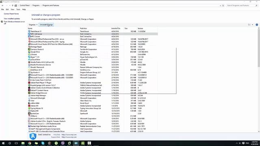260x146 pixels.
Task: Select the Mozilla Maintenance Service row
Action: tap(93, 65)
